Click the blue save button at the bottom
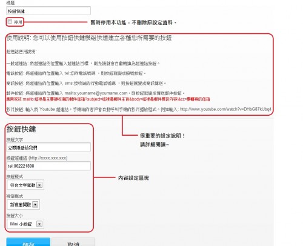This screenshot has width=303, height=246. pyautogui.click(x=28, y=242)
